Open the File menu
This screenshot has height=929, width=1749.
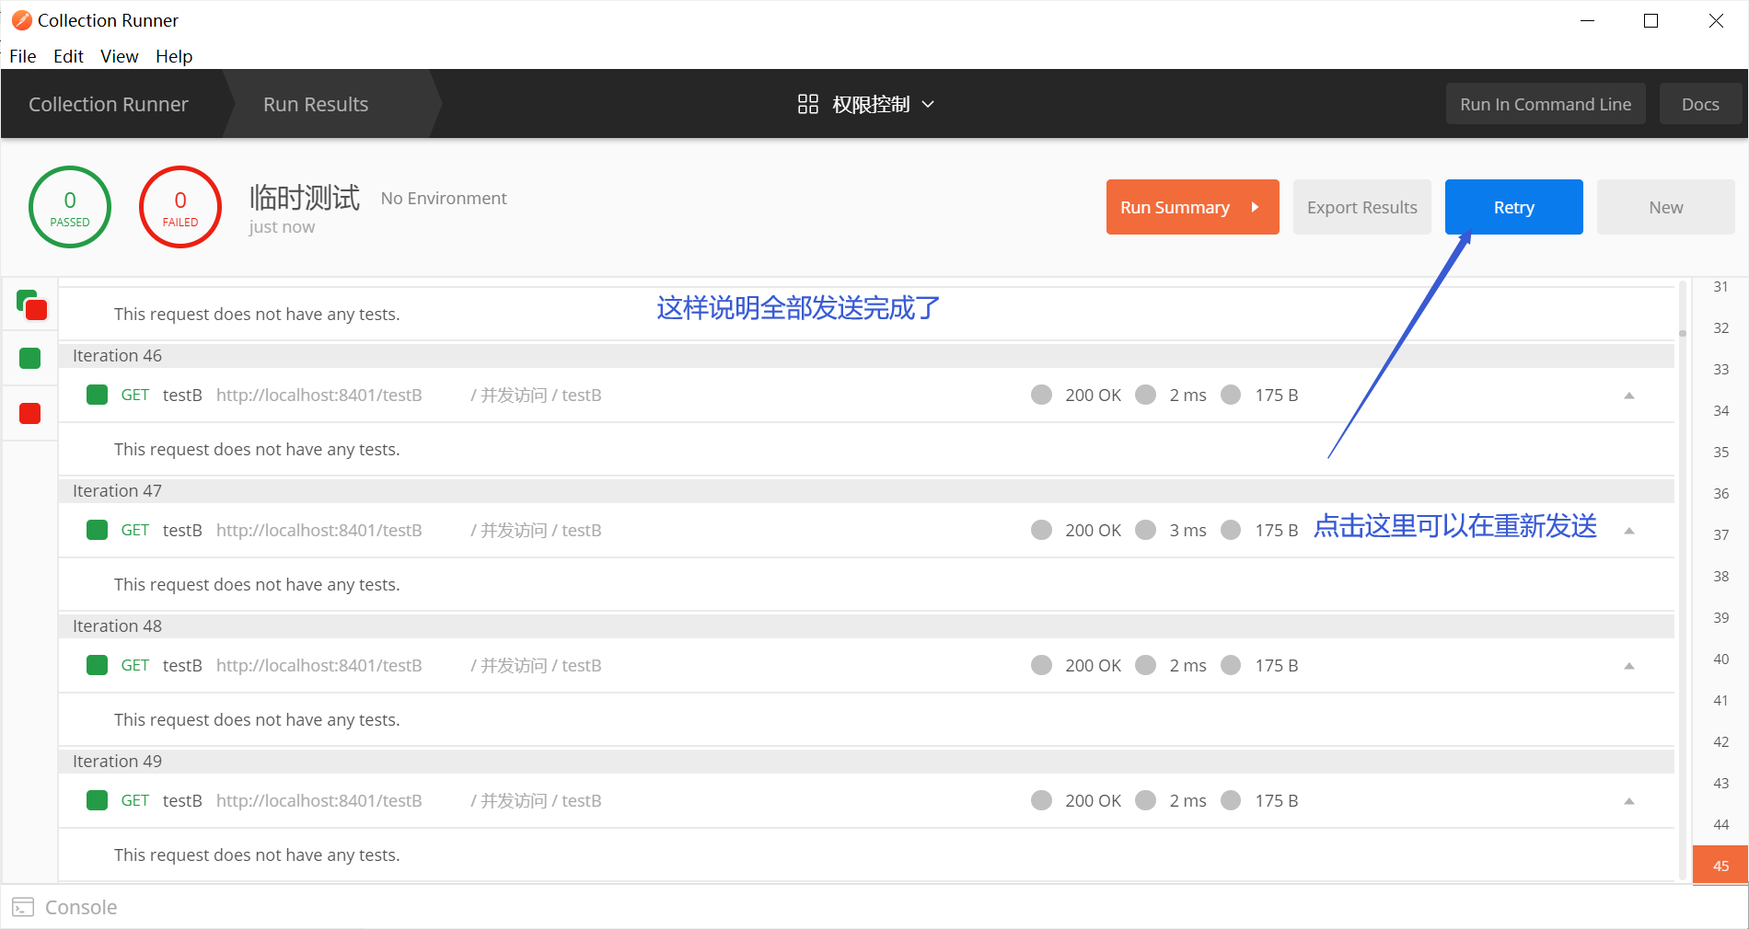[x=22, y=56]
